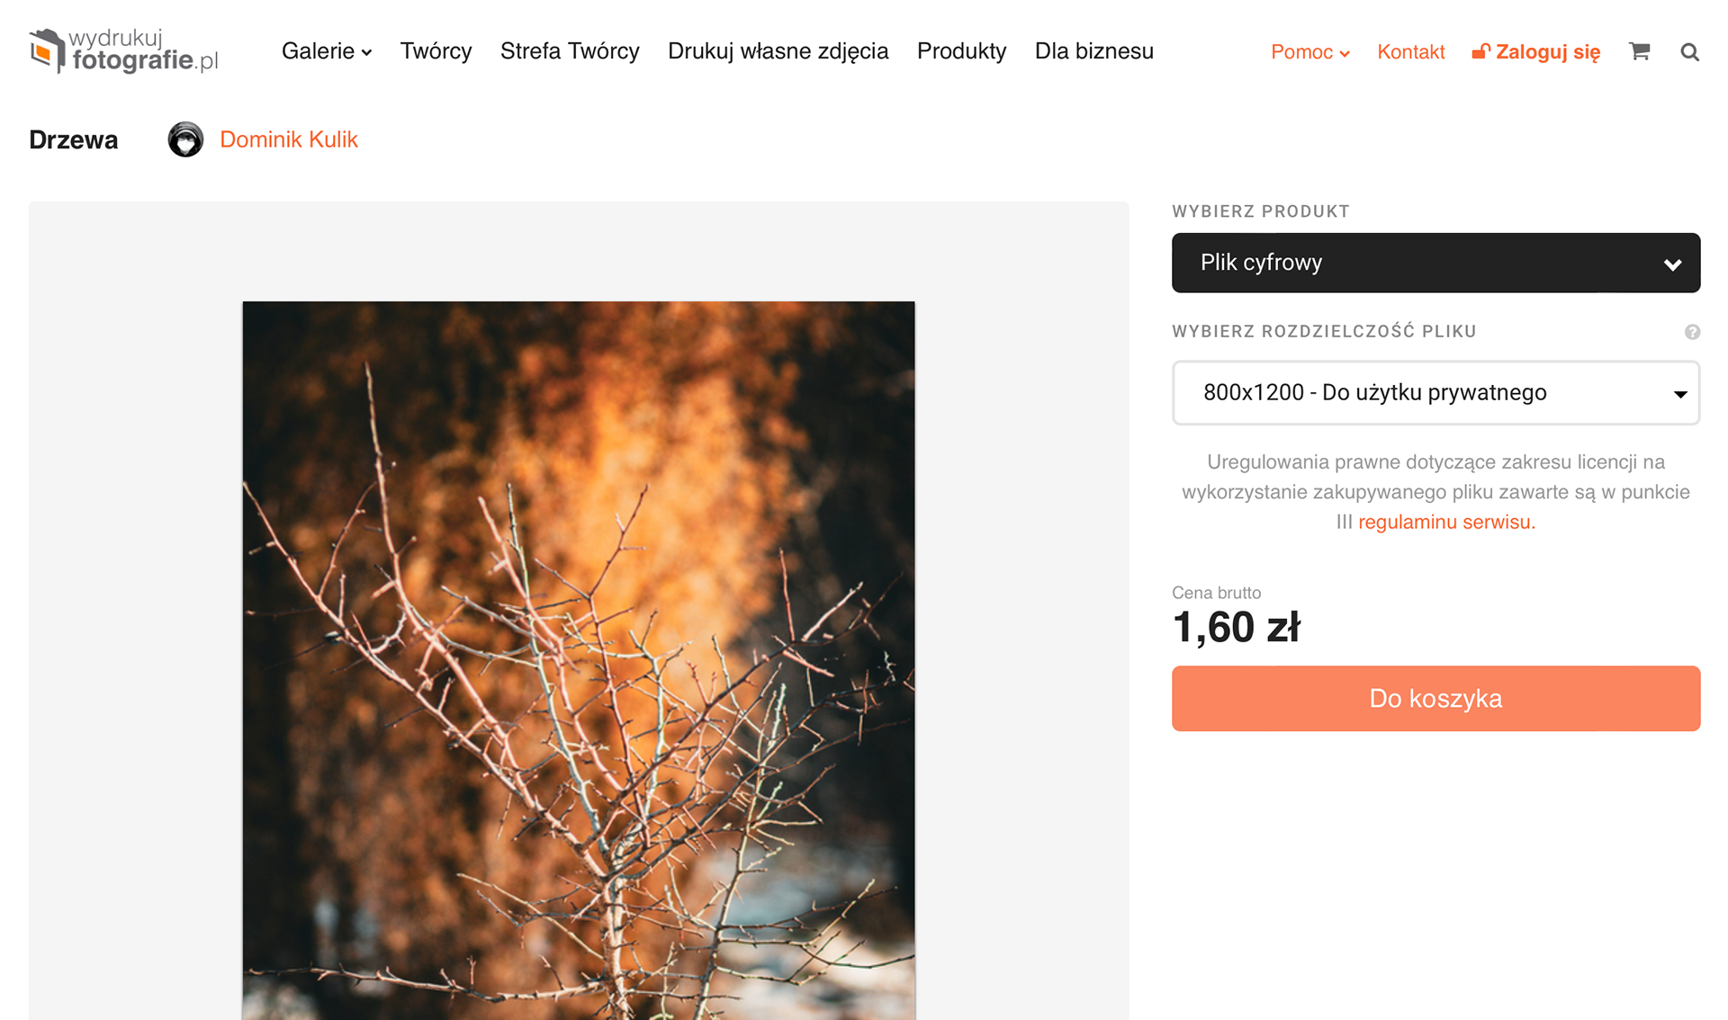Click Zaloguj się to log in

(1547, 52)
